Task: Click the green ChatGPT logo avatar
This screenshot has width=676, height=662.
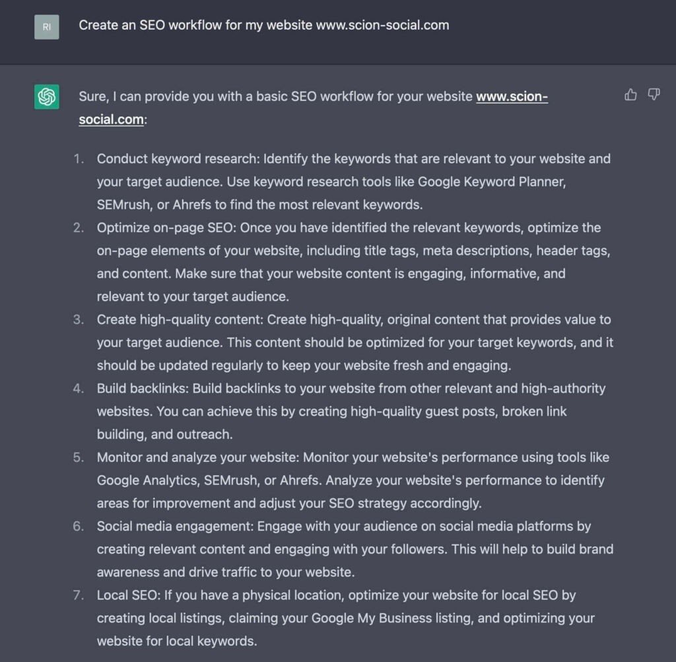Action: [47, 96]
